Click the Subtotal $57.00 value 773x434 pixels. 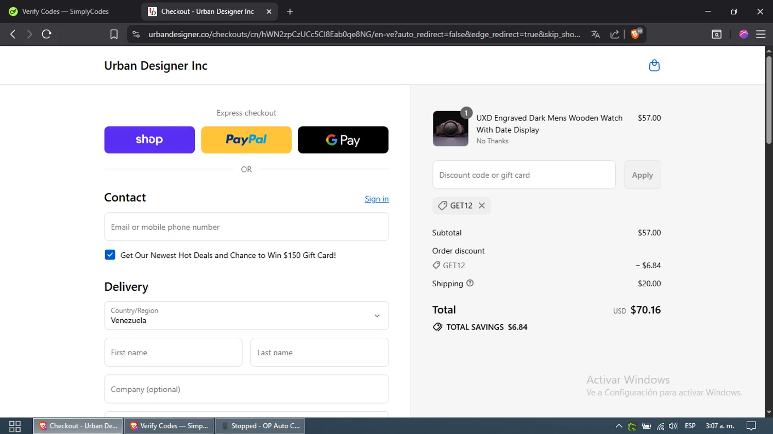click(x=649, y=233)
